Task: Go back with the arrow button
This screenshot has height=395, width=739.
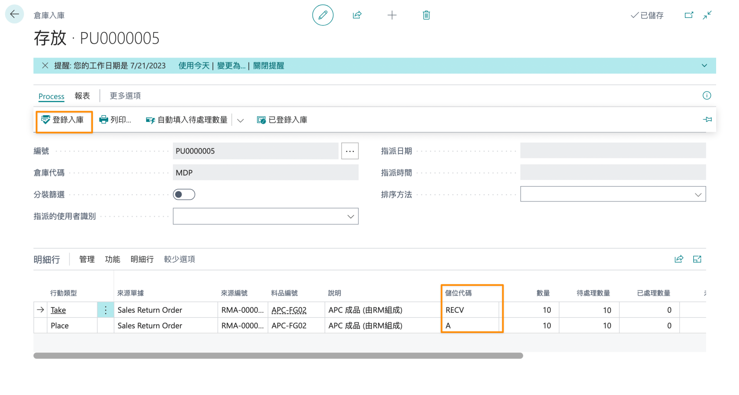Action: tap(15, 14)
